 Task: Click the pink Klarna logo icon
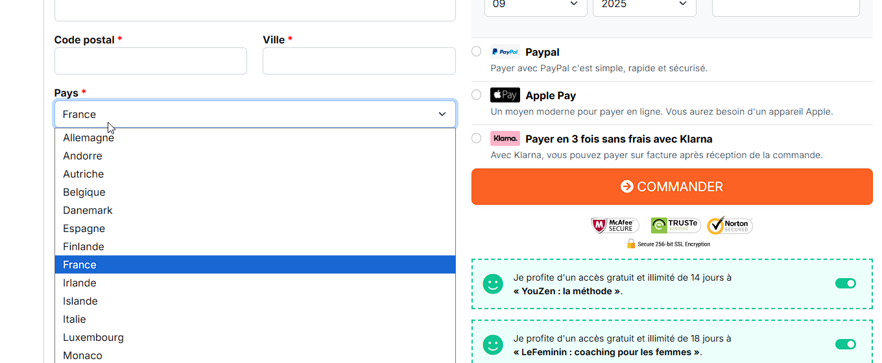[505, 138]
